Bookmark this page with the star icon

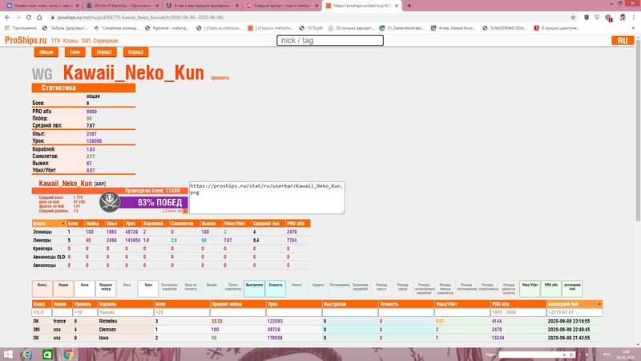tap(573, 17)
